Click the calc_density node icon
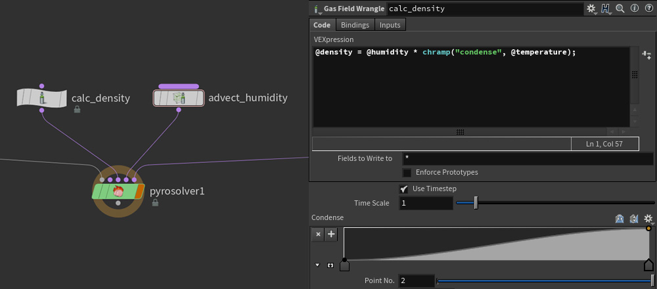Viewport: 657px width, 289px height. pyautogui.click(x=42, y=98)
